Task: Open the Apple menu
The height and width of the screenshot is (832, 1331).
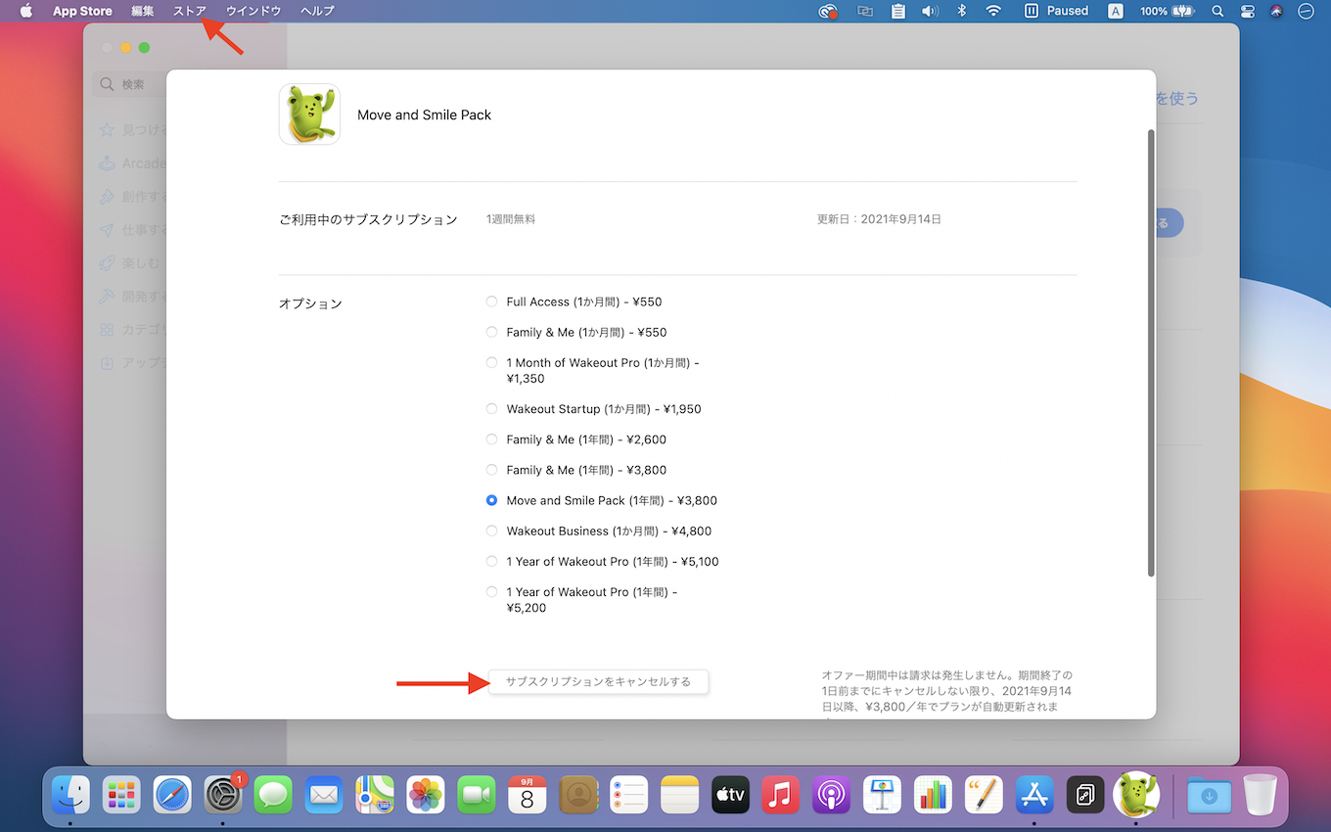Action: click(x=26, y=11)
